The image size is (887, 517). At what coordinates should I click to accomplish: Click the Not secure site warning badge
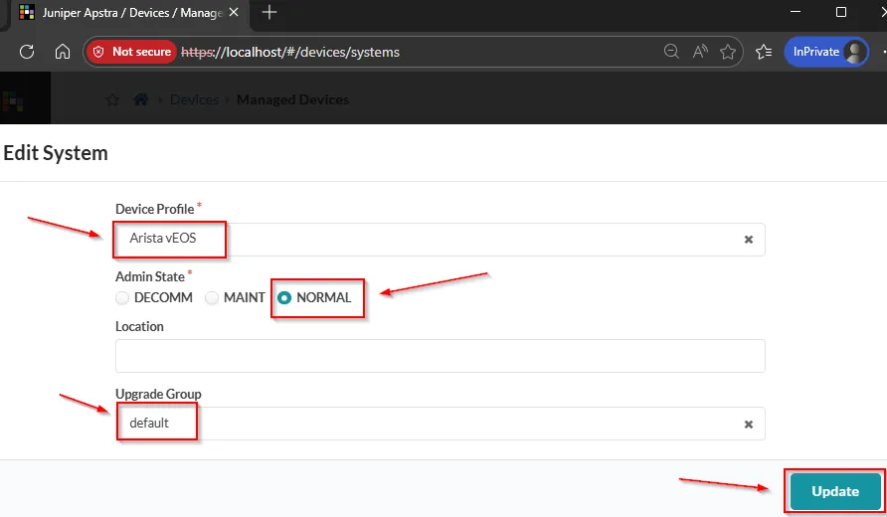[x=130, y=52]
